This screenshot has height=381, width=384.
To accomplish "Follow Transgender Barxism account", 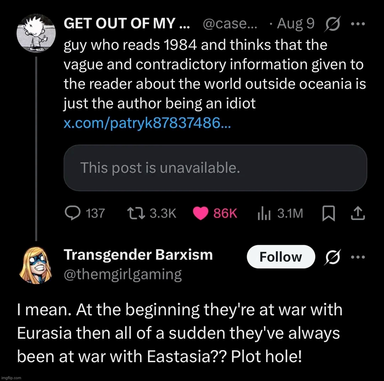I will point(281,257).
